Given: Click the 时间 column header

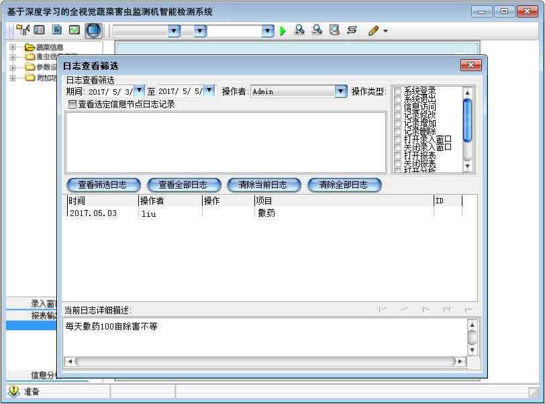Looking at the screenshot, I should pyautogui.click(x=102, y=201).
